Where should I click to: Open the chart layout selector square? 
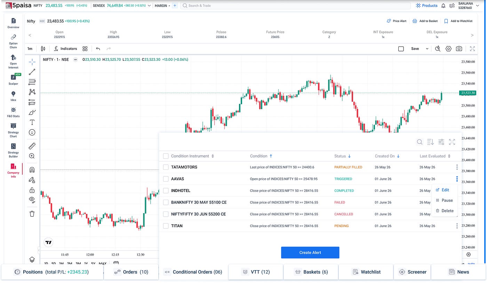401,49
